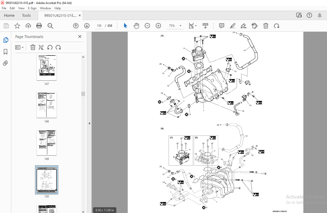This screenshot has height=213, width=327.
Task: Click the Page Thumbnails panel title
Action: [x=29, y=36]
